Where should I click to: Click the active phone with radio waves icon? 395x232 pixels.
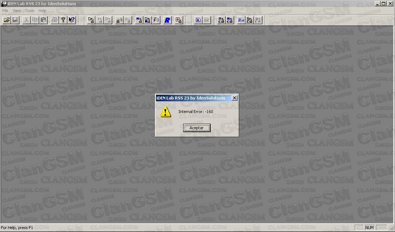coord(119,20)
